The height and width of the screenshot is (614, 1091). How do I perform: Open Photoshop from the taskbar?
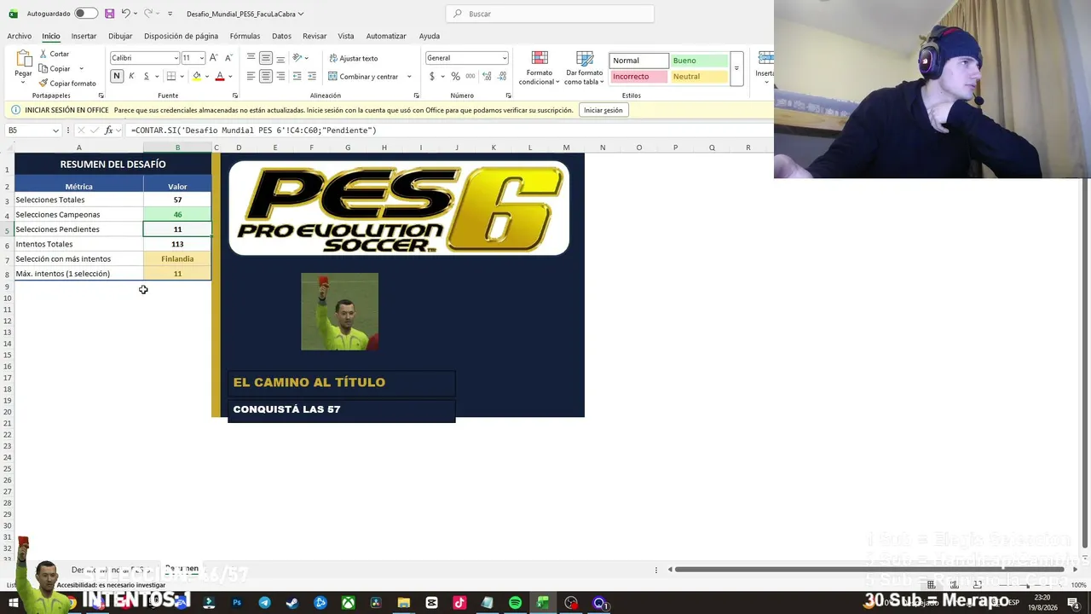pyautogui.click(x=237, y=603)
